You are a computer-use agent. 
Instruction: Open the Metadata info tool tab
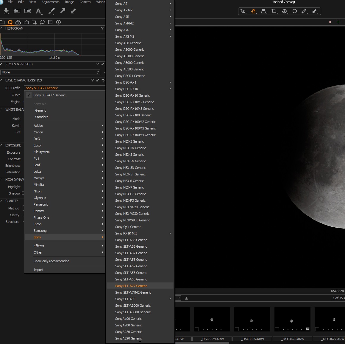pos(58,22)
